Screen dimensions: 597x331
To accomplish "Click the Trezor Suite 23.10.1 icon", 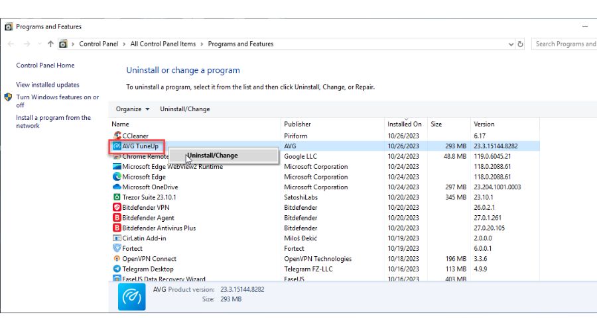I will coord(117,197).
